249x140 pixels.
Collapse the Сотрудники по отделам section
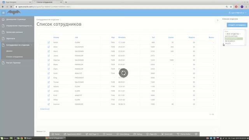pyautogui.click(x=32, y=45)
